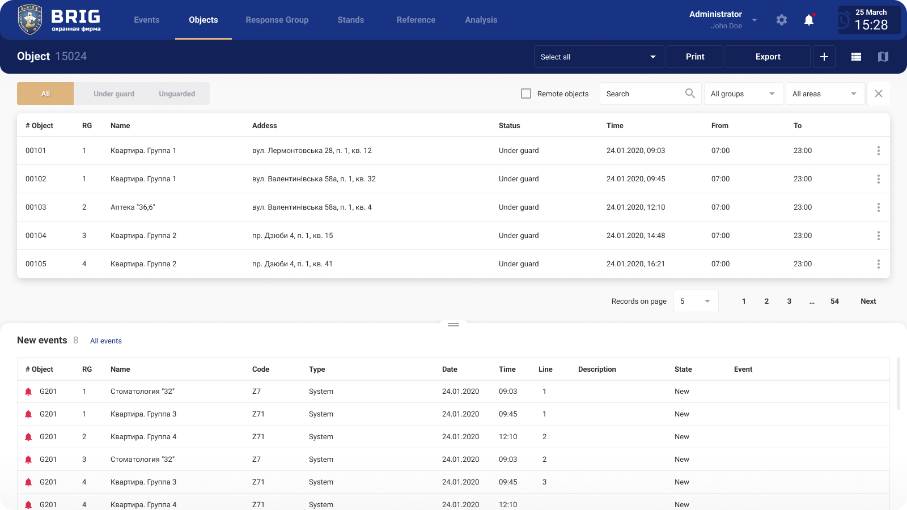
Task: Open row menu for object 00101
Action: coord(878,151)
